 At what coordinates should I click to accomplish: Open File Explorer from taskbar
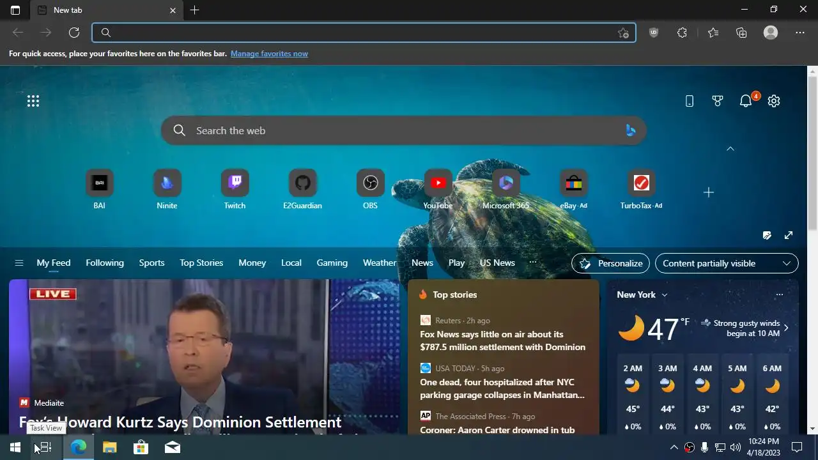coord(109,447)
